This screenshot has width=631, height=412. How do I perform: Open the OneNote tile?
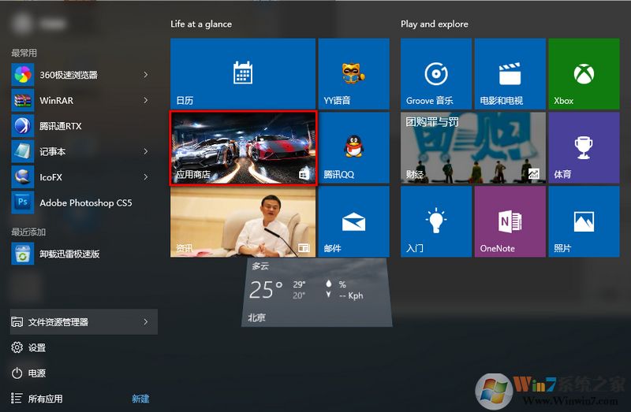tap(510, 222)
